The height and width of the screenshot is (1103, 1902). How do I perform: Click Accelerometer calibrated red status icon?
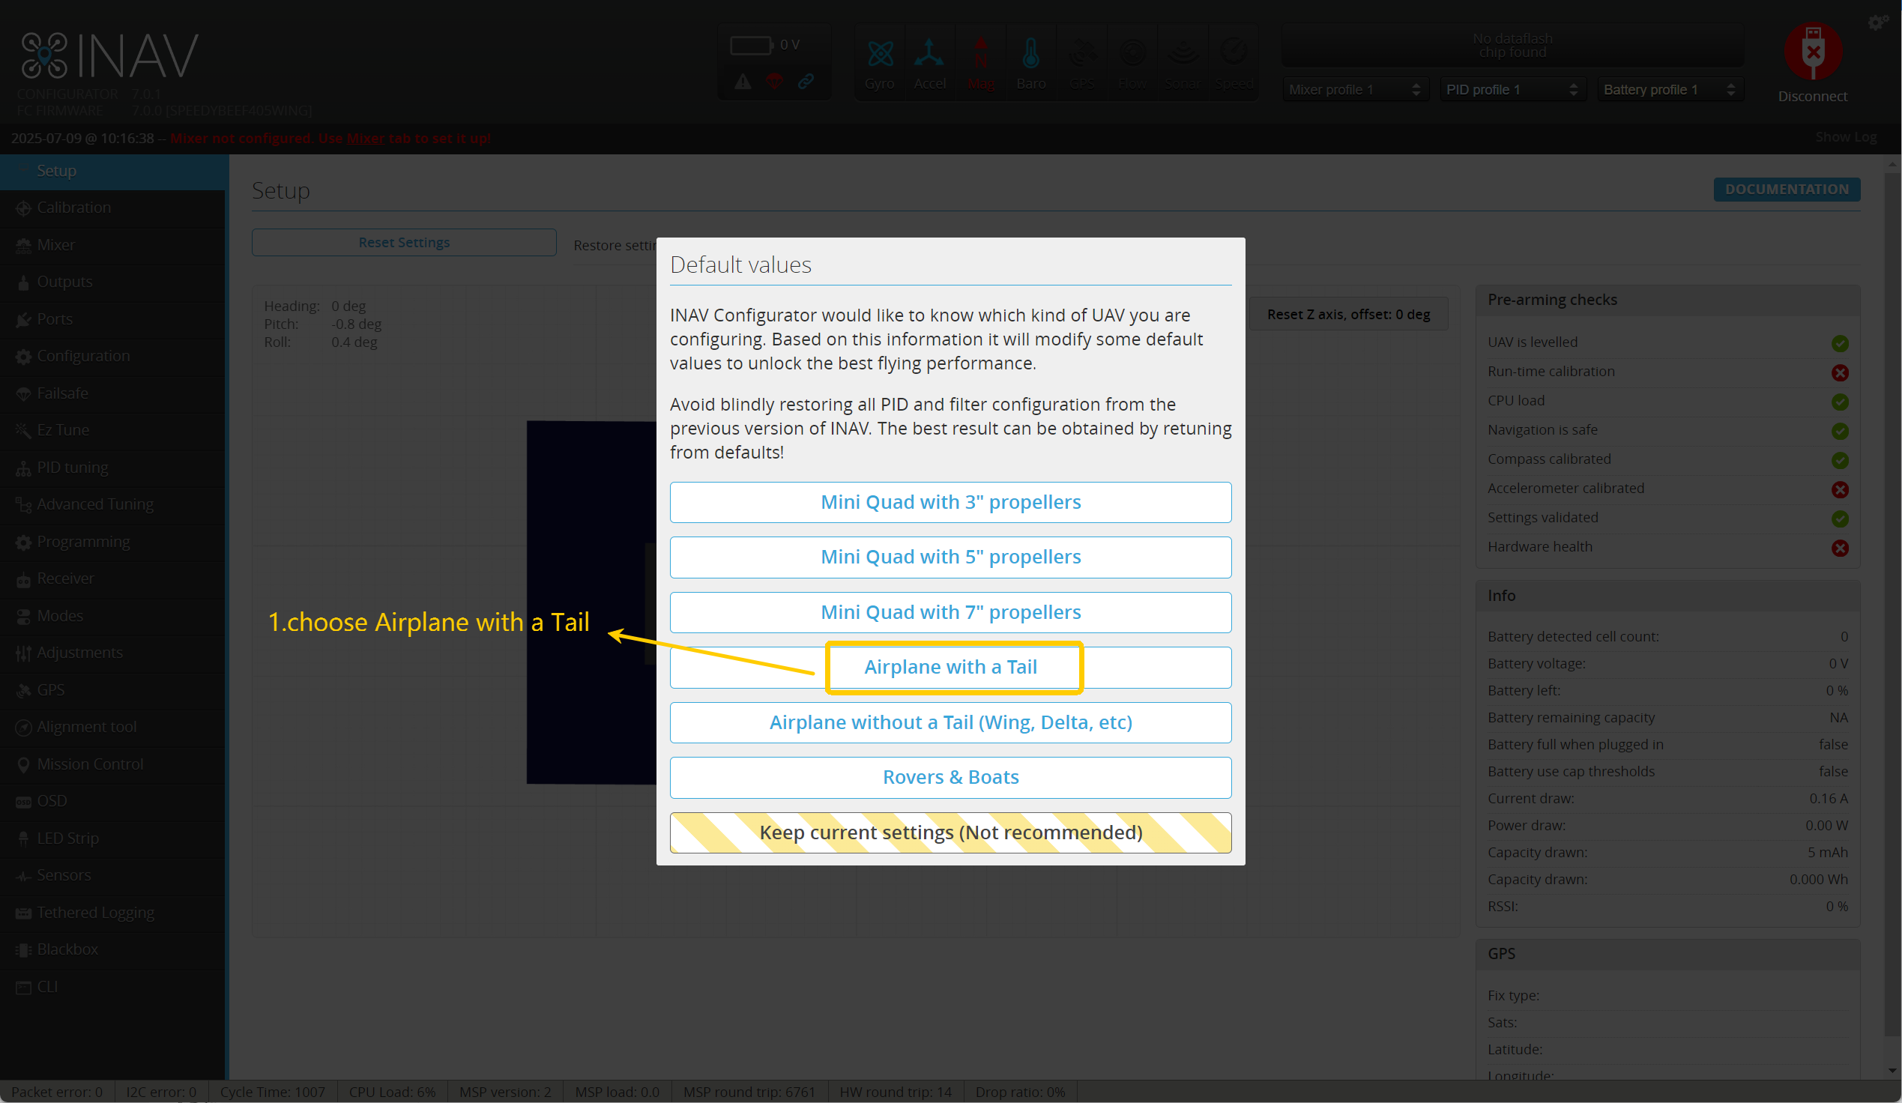[1839, 489]
